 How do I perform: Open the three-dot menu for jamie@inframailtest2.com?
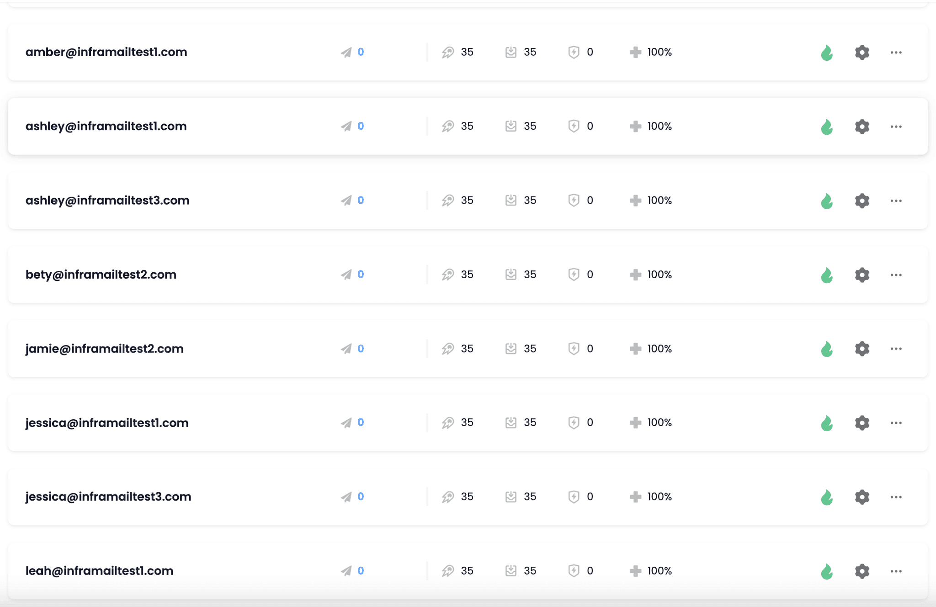(896, 349)
